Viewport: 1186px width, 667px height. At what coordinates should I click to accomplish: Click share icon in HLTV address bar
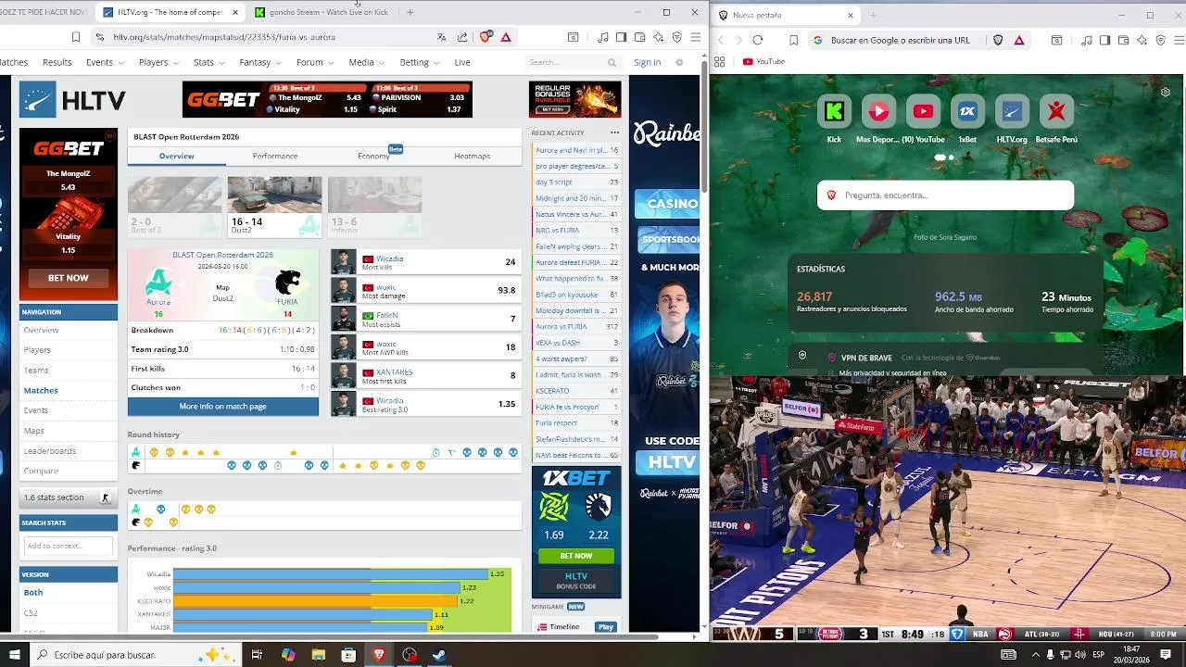462,37
